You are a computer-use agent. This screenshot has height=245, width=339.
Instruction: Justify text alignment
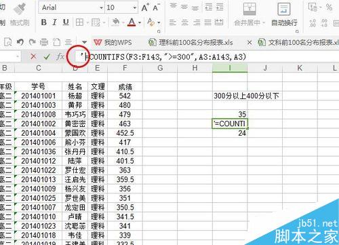click(x=207, y=22)
